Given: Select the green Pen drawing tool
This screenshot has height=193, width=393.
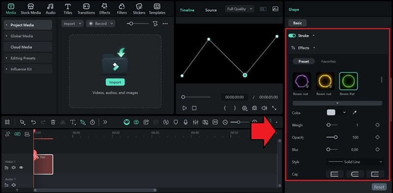Looking at the screenshot, I should [83, 122].
